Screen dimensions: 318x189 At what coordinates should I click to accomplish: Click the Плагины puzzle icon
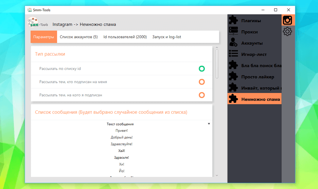click(234, 20)
